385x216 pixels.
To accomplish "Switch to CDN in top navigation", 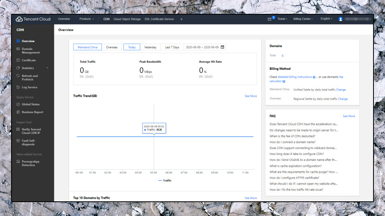I will pyautogui.click(x=106, y=19).
